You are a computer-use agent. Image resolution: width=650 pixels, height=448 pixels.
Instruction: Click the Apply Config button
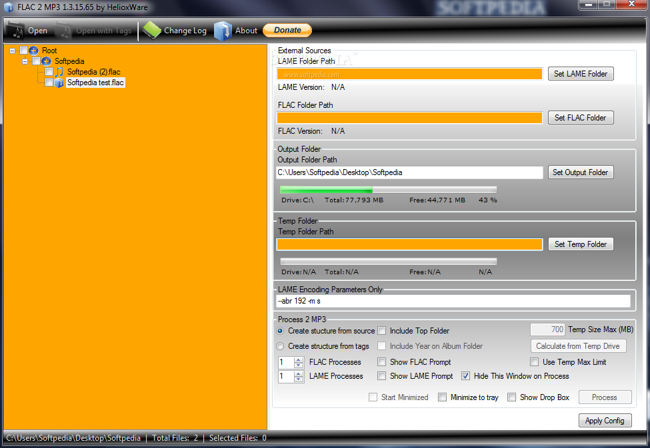tap(605, 421)
